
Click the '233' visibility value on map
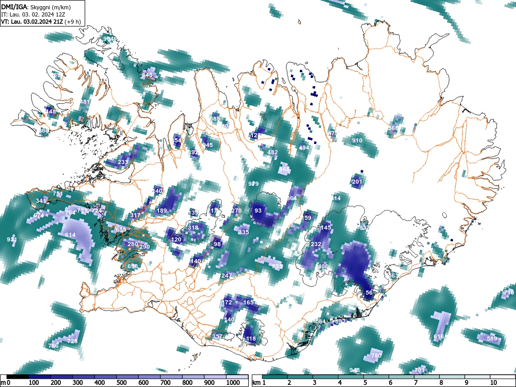123,162
